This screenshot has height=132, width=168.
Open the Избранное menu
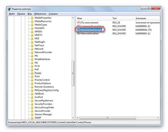click(x=40, y=14)
